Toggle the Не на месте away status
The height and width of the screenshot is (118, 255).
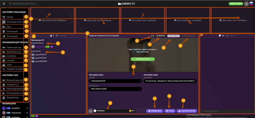[x=173, y=36]
